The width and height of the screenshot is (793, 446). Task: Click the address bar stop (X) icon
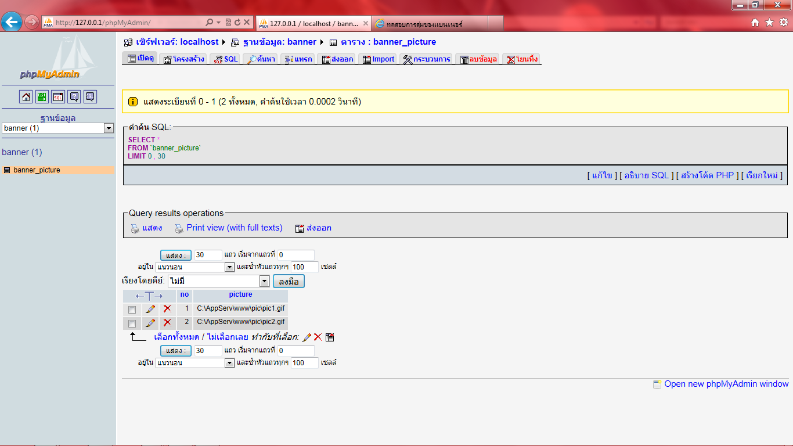click(x=247, y=23)
